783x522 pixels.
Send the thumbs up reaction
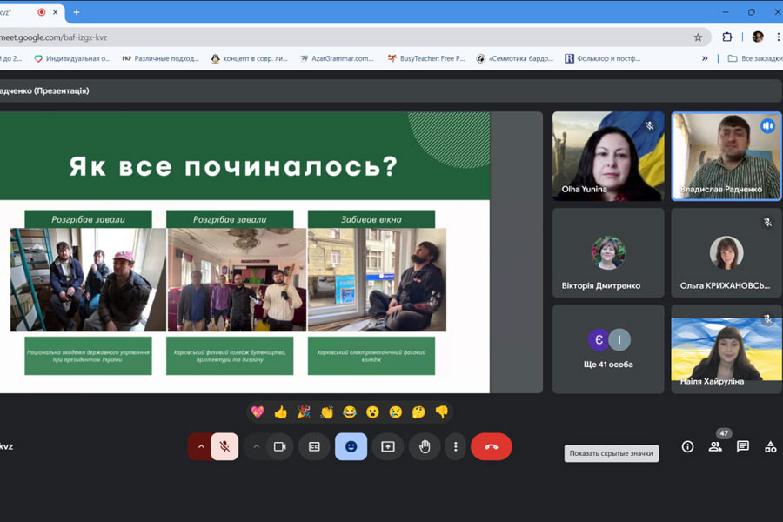point(280,412)
